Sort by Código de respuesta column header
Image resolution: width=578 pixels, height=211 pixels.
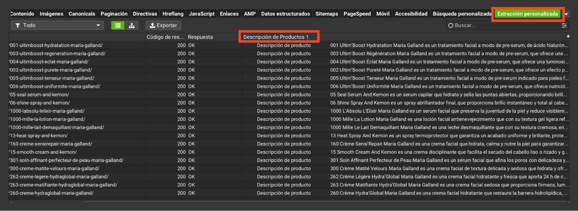(x=165, y=37)
